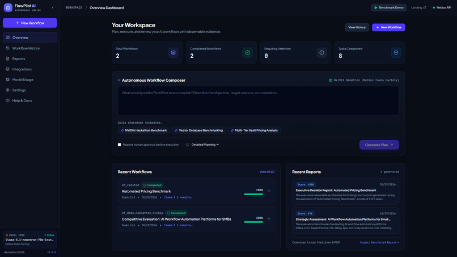Enable require human approval checkbox
Image resolution: width=457 pixels, height=257 pixels.
coord(119,145)
